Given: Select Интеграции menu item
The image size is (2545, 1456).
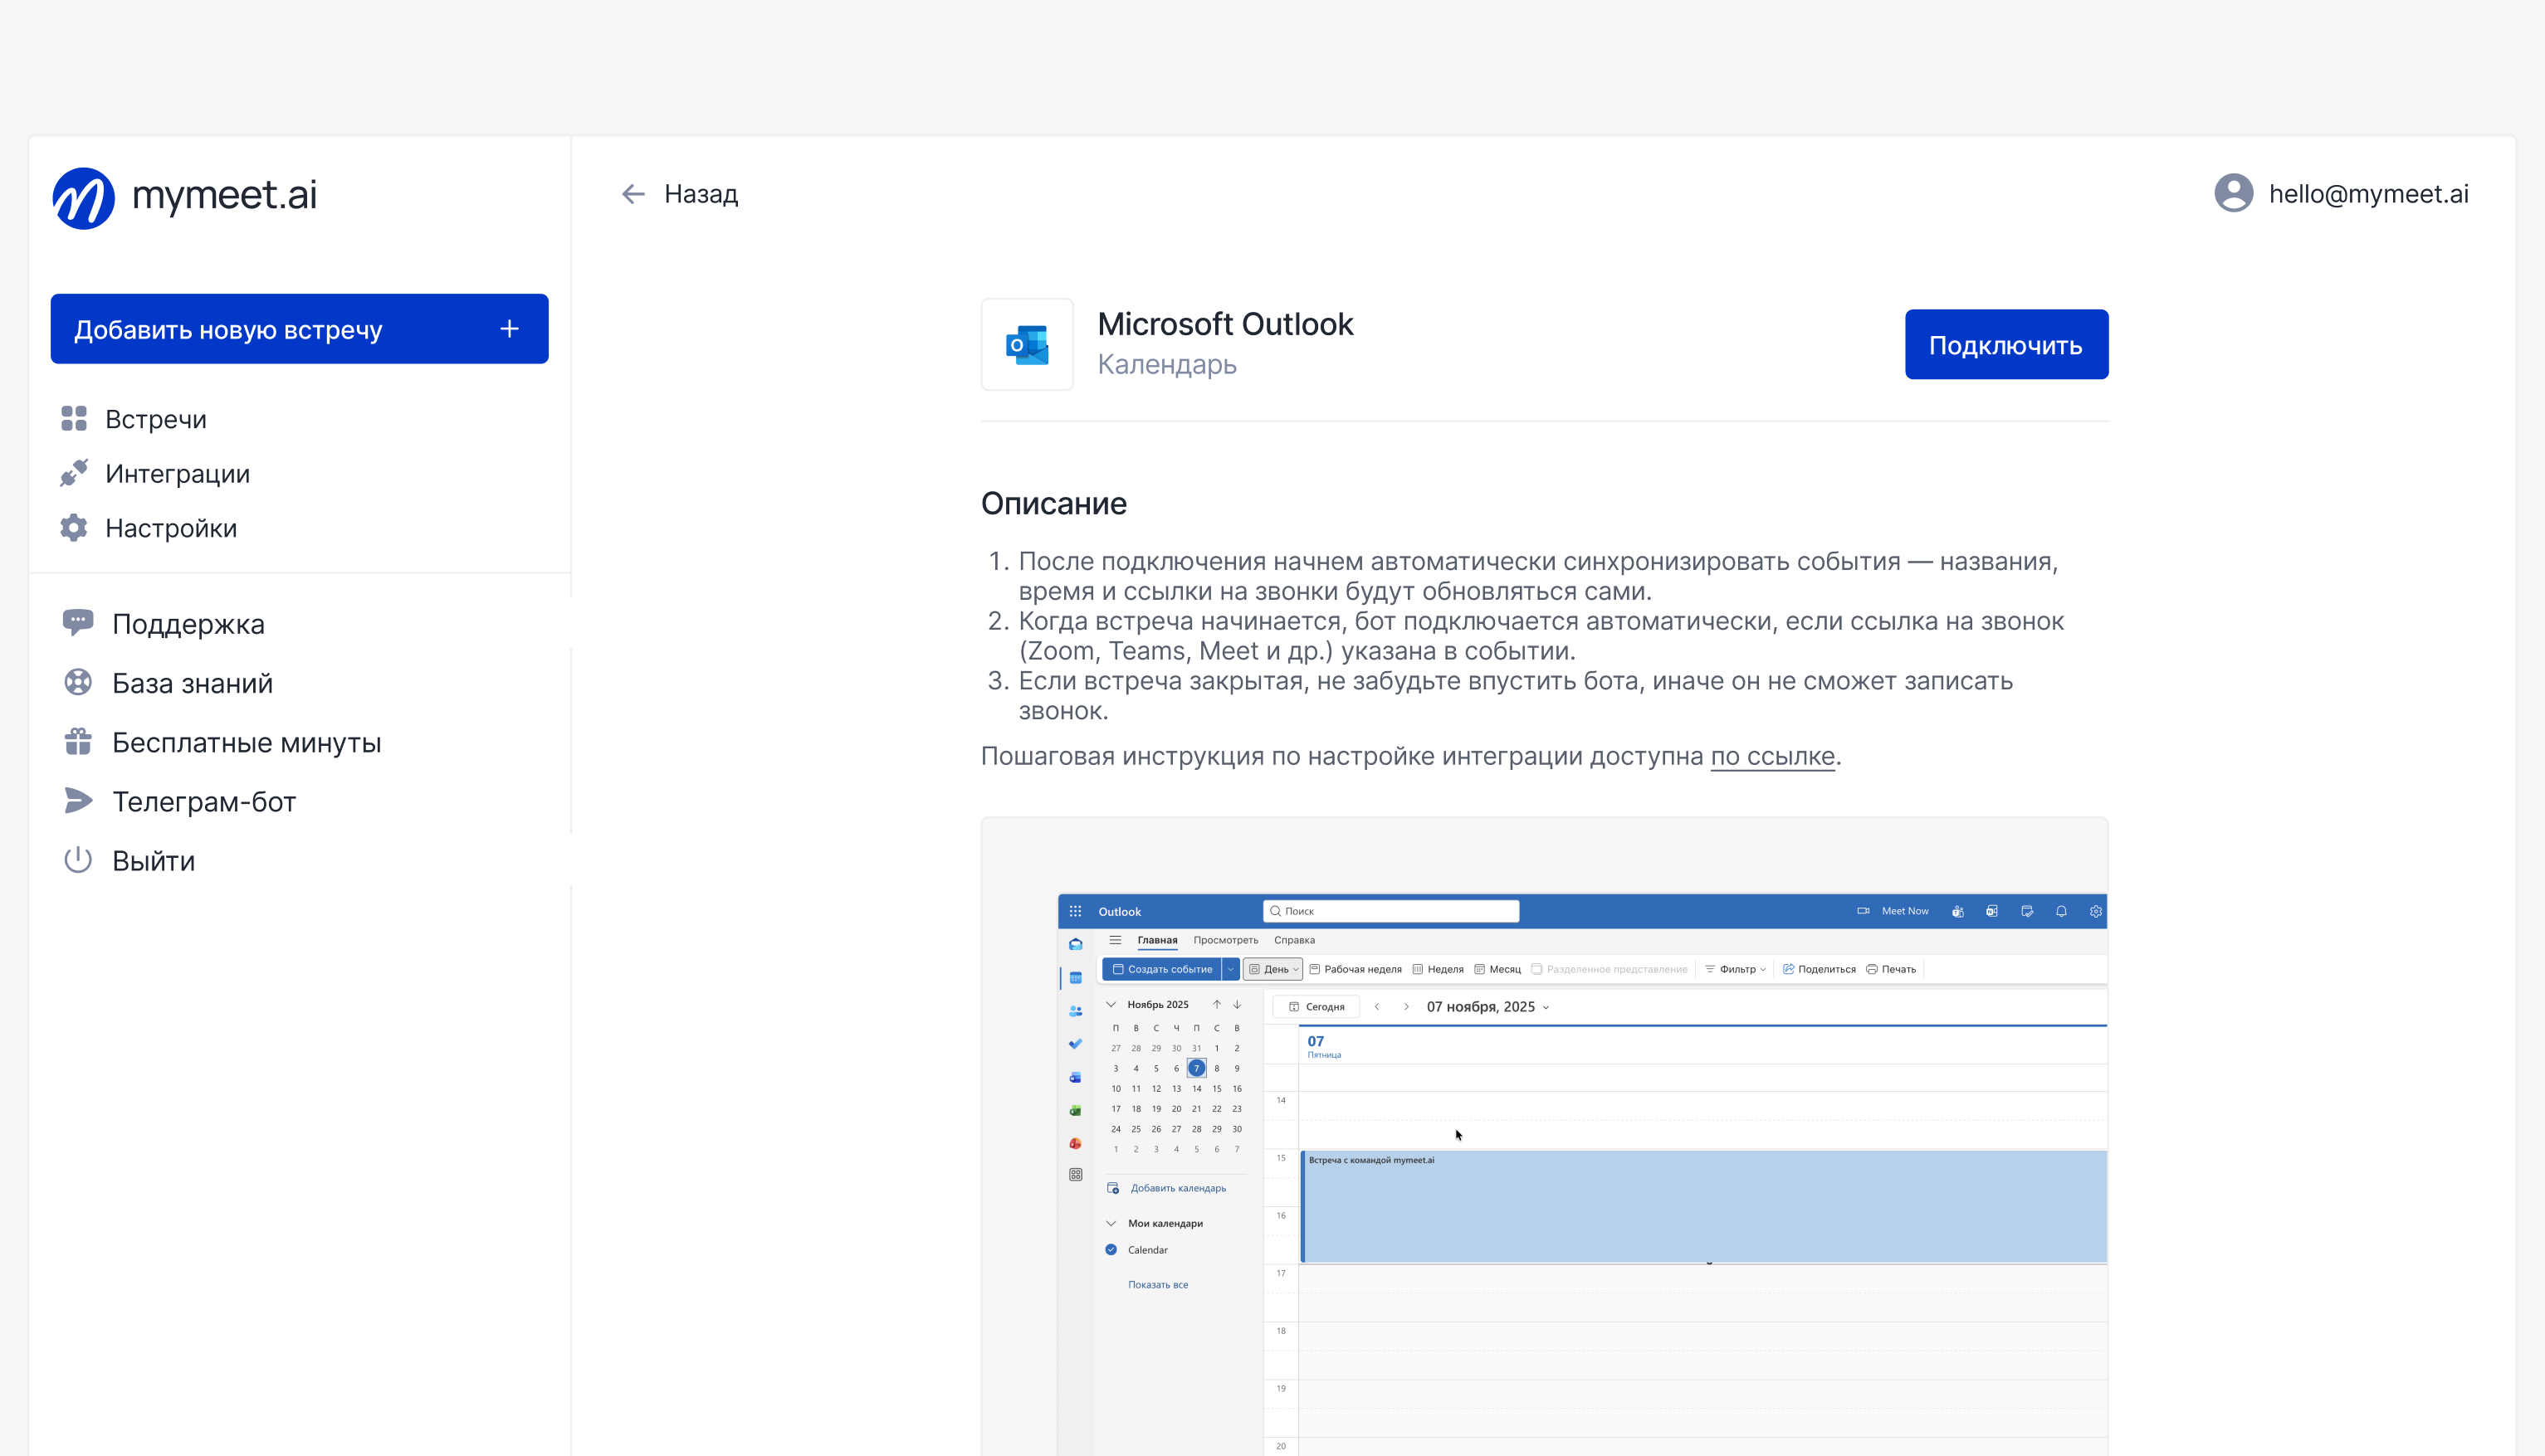Looking at the screenshot, I should click(178, 473).
